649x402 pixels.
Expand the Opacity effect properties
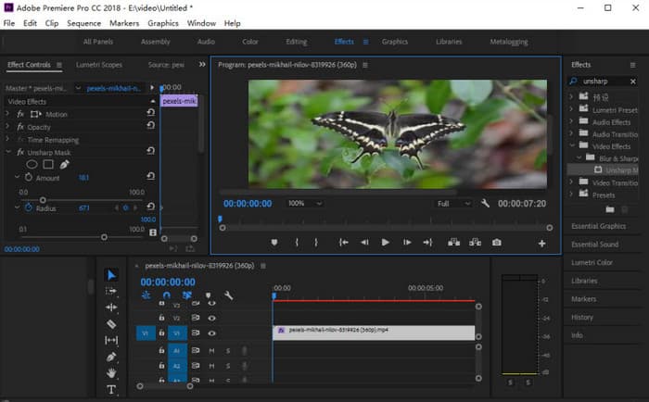point(7,127)
